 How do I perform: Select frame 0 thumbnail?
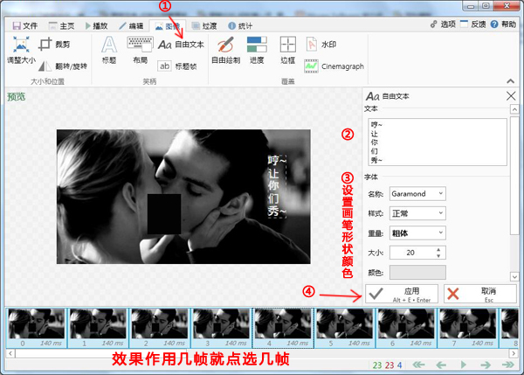click(x=36, y=328)
